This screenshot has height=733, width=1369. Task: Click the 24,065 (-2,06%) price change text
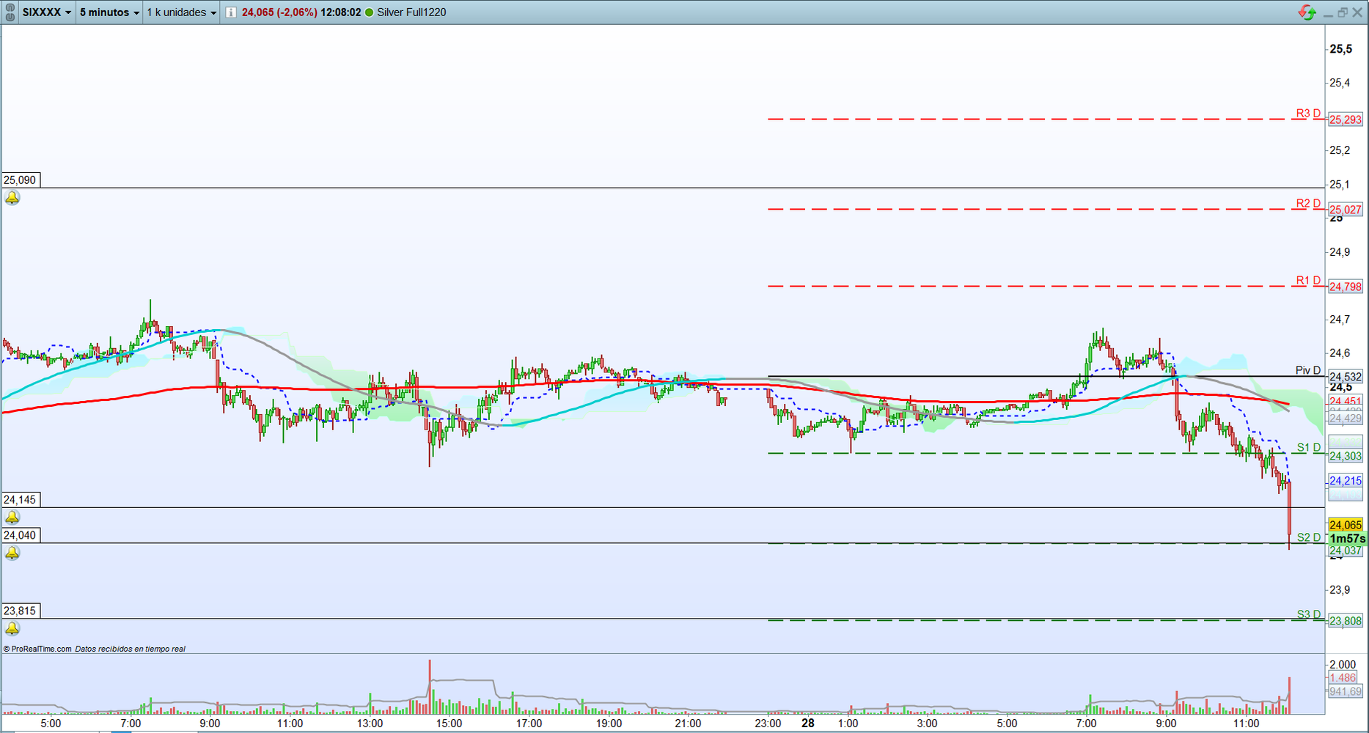pyautogui.click(x=279, y=12)
